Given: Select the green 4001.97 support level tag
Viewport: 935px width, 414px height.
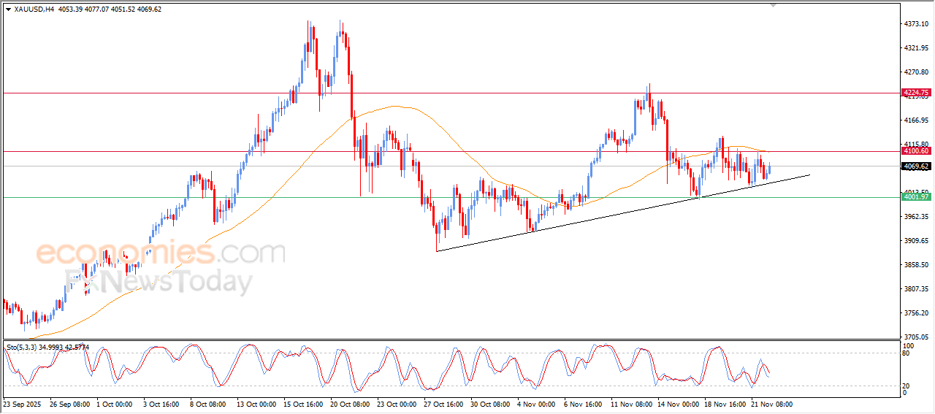Looking at the screenshot, I should pyautogui.click(x=916, y=197).
